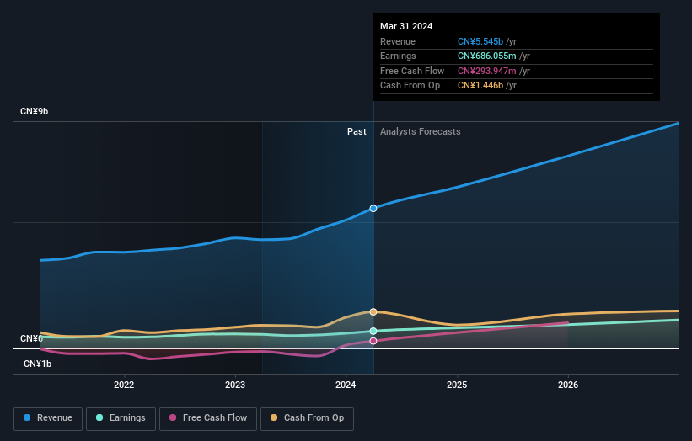692x441 pixels.
Task: Click the Analysts Forecasts label
Action: tap(420, 131)
